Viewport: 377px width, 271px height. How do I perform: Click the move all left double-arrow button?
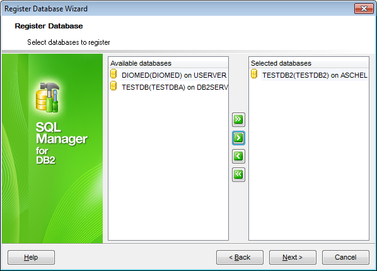click(x=238, y=174)
